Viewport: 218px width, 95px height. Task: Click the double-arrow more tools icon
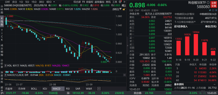(124, 2)
